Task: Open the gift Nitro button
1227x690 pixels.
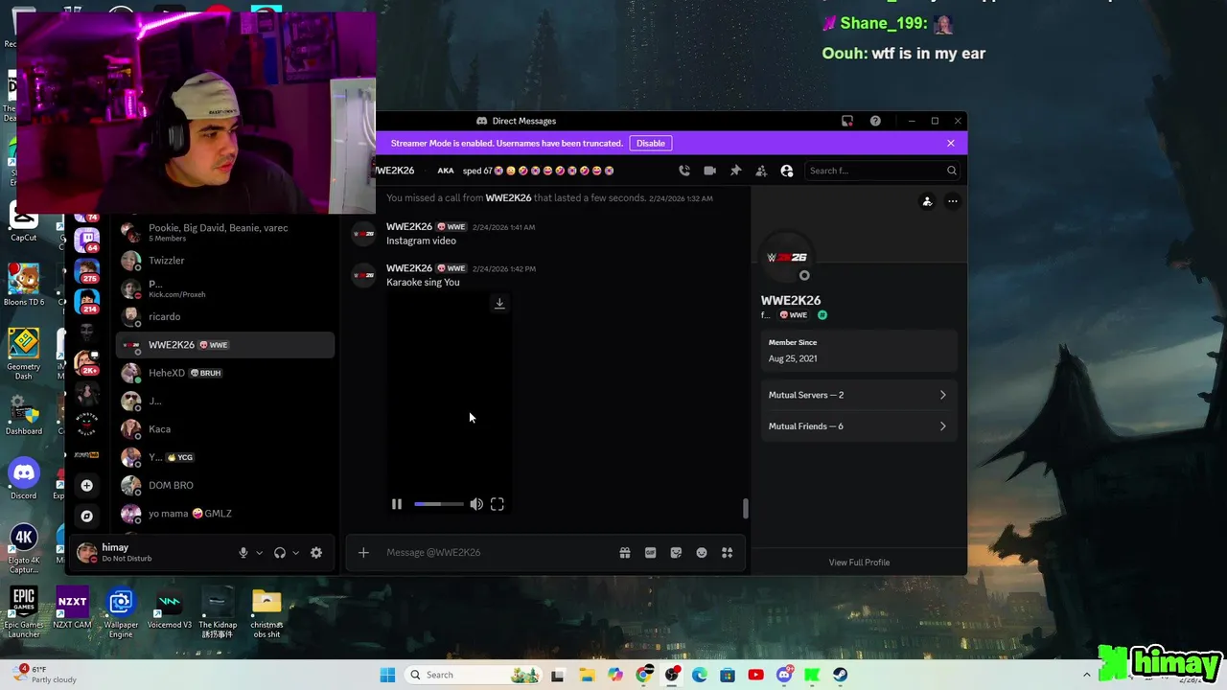Action: point(625,552)
